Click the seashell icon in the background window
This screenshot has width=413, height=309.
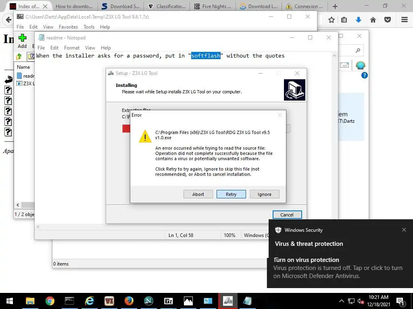click(x=360, y=65)
